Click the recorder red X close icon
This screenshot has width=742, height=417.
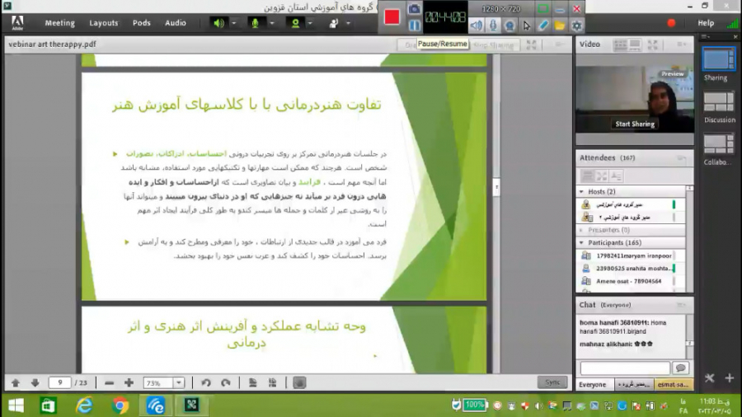[x=577, y=8]
